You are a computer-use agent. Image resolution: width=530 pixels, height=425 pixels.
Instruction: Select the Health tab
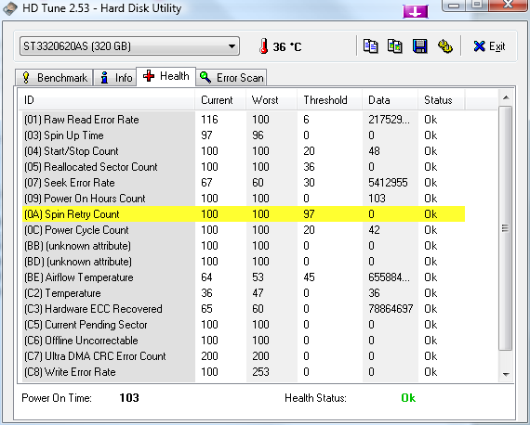click(166, 76)
